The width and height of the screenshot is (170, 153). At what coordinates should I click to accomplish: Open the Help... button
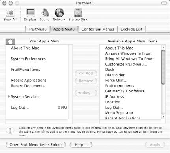(x=81, y=145)
